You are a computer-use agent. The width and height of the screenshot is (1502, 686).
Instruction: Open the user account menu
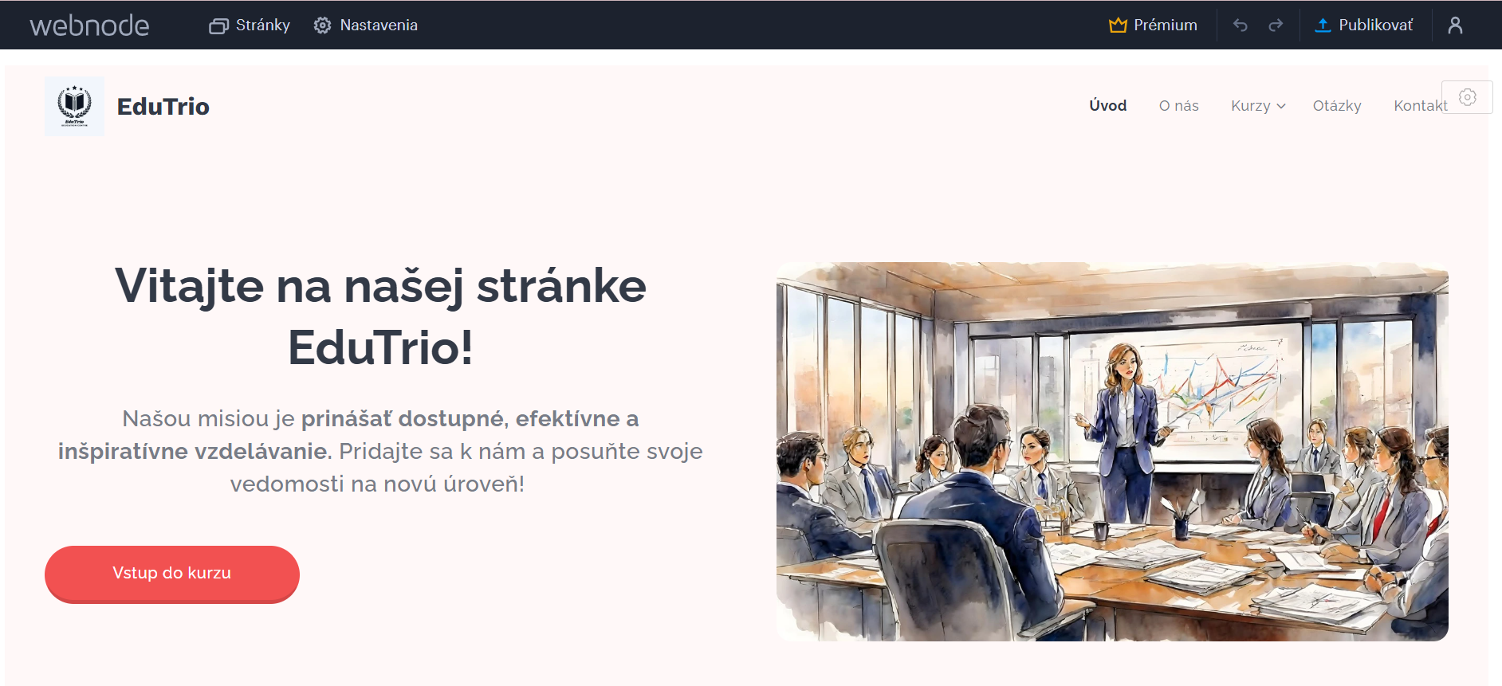pyautogui.click(x=1455, y=25)
